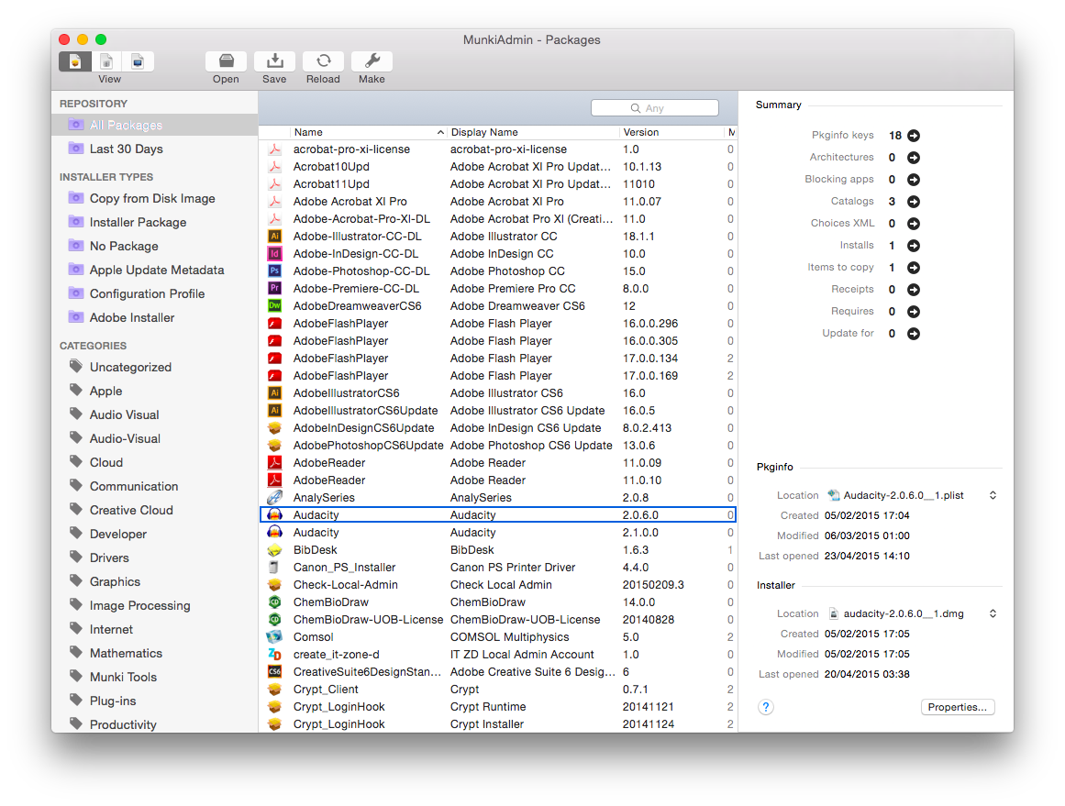
Task: Click the Audacity 2.0.6.0 headphone icon
Action: (x=274, y=514)
